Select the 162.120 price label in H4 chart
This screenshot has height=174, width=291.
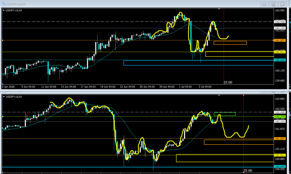click(280, 28)
